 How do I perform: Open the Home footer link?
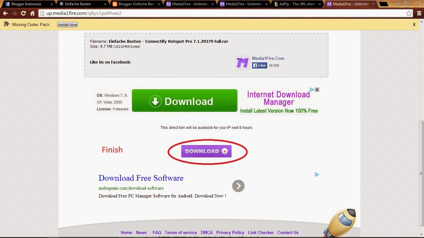tap(126, 232)
